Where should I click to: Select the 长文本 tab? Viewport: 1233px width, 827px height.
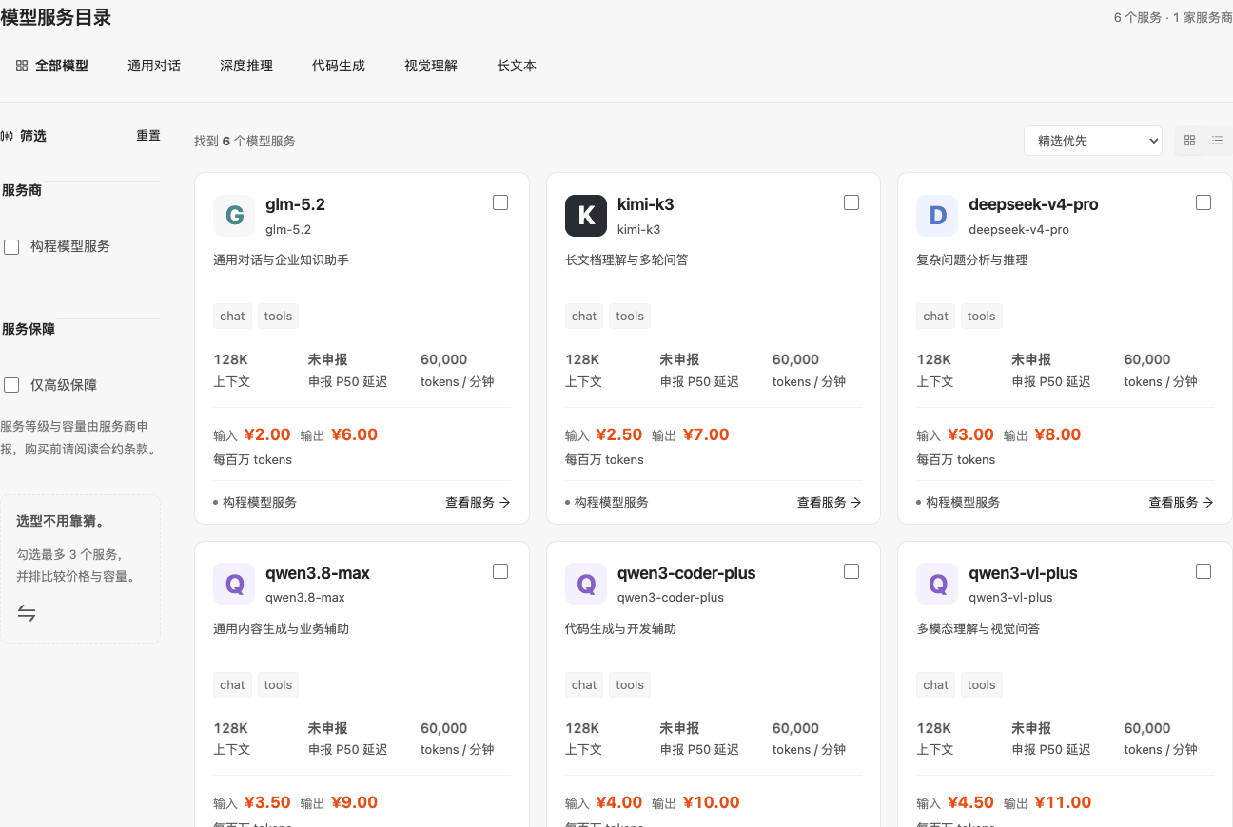[x=517, y=66]
